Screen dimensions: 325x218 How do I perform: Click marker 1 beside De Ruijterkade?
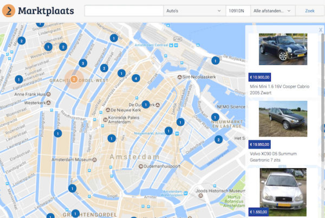point(216,61)
